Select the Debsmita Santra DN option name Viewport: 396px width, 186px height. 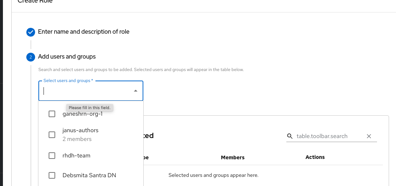point(89,175)
